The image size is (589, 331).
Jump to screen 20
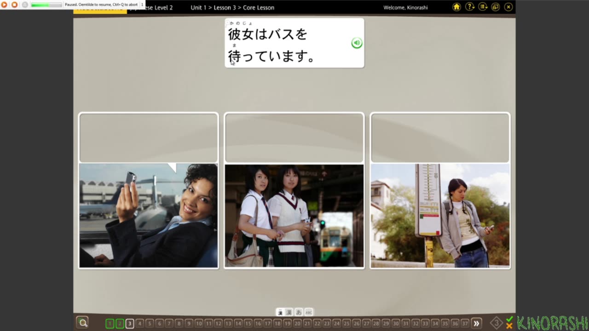(x=297, y=323)
